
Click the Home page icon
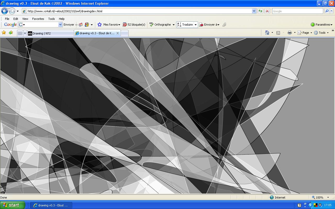point(267,33)
